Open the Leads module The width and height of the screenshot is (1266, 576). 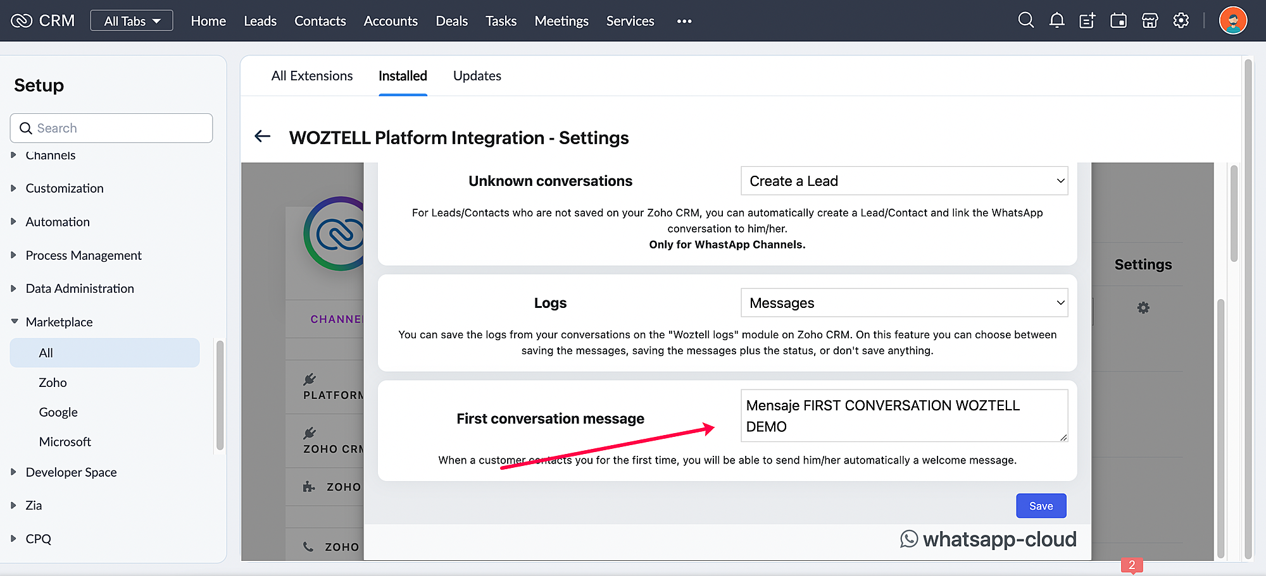260,21
